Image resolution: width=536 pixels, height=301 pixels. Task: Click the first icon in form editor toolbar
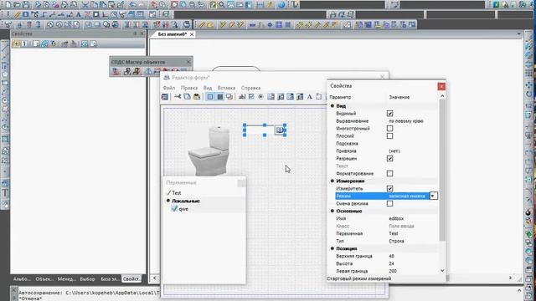165,97
